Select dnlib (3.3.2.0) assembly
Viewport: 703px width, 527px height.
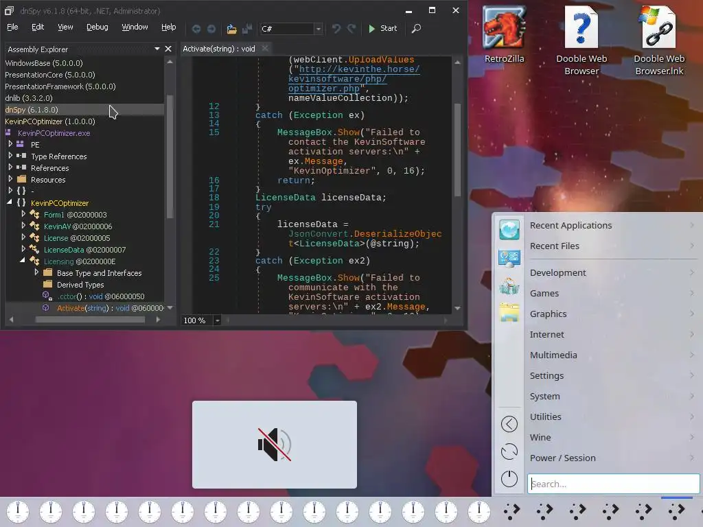(x=29, y=98)
